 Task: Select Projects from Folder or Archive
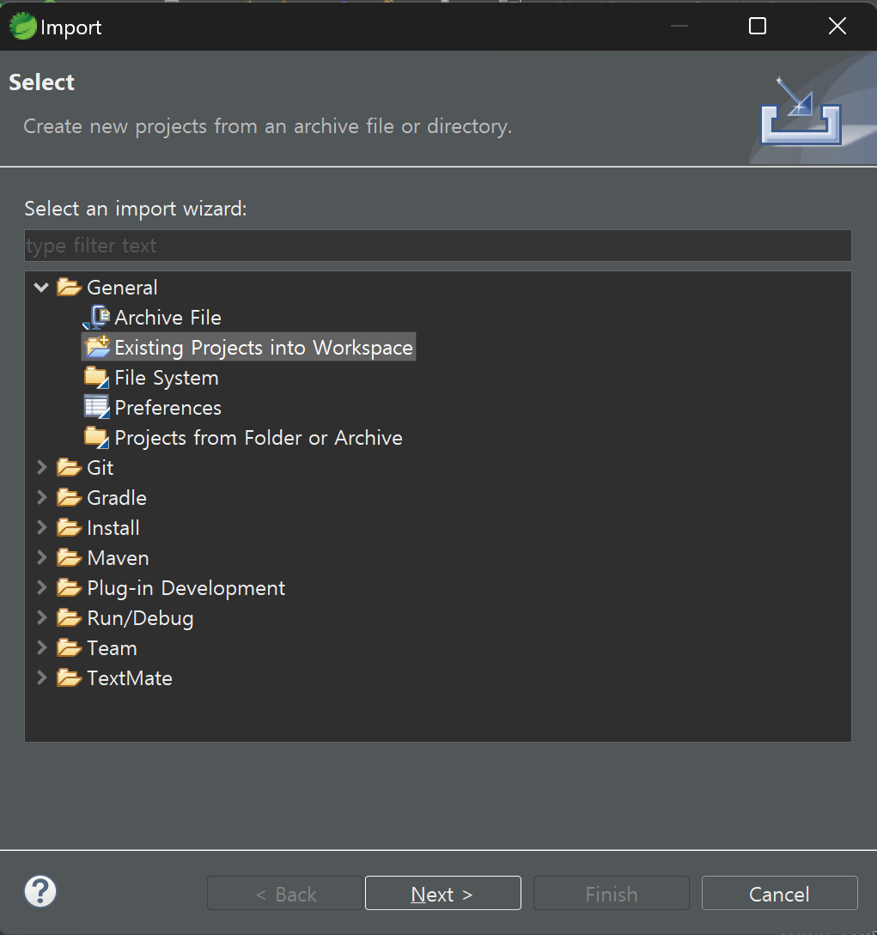[259, 438]
